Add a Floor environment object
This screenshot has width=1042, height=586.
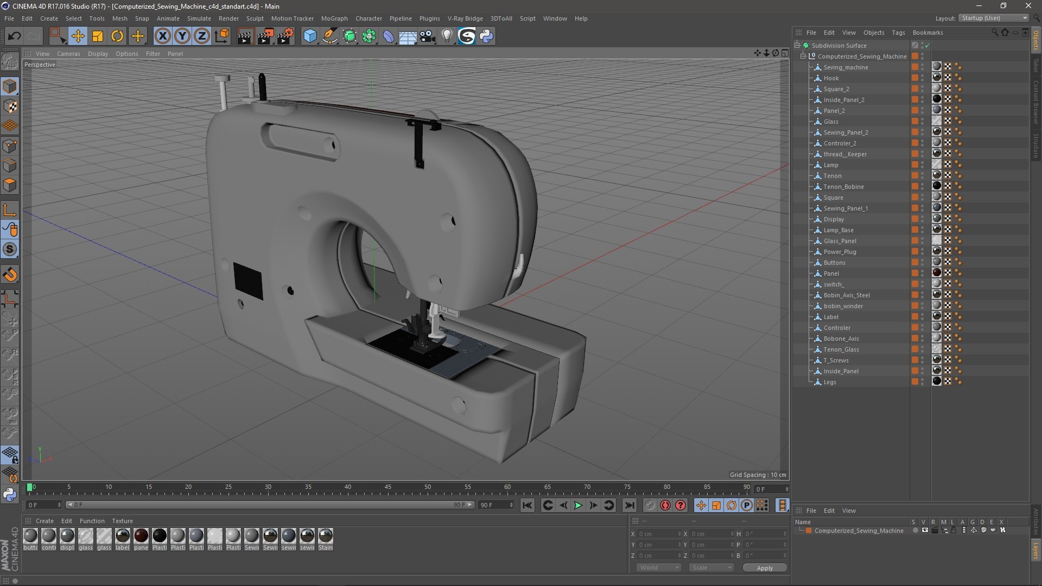click(408, 36)
